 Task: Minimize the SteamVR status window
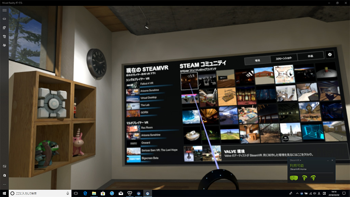328,160
